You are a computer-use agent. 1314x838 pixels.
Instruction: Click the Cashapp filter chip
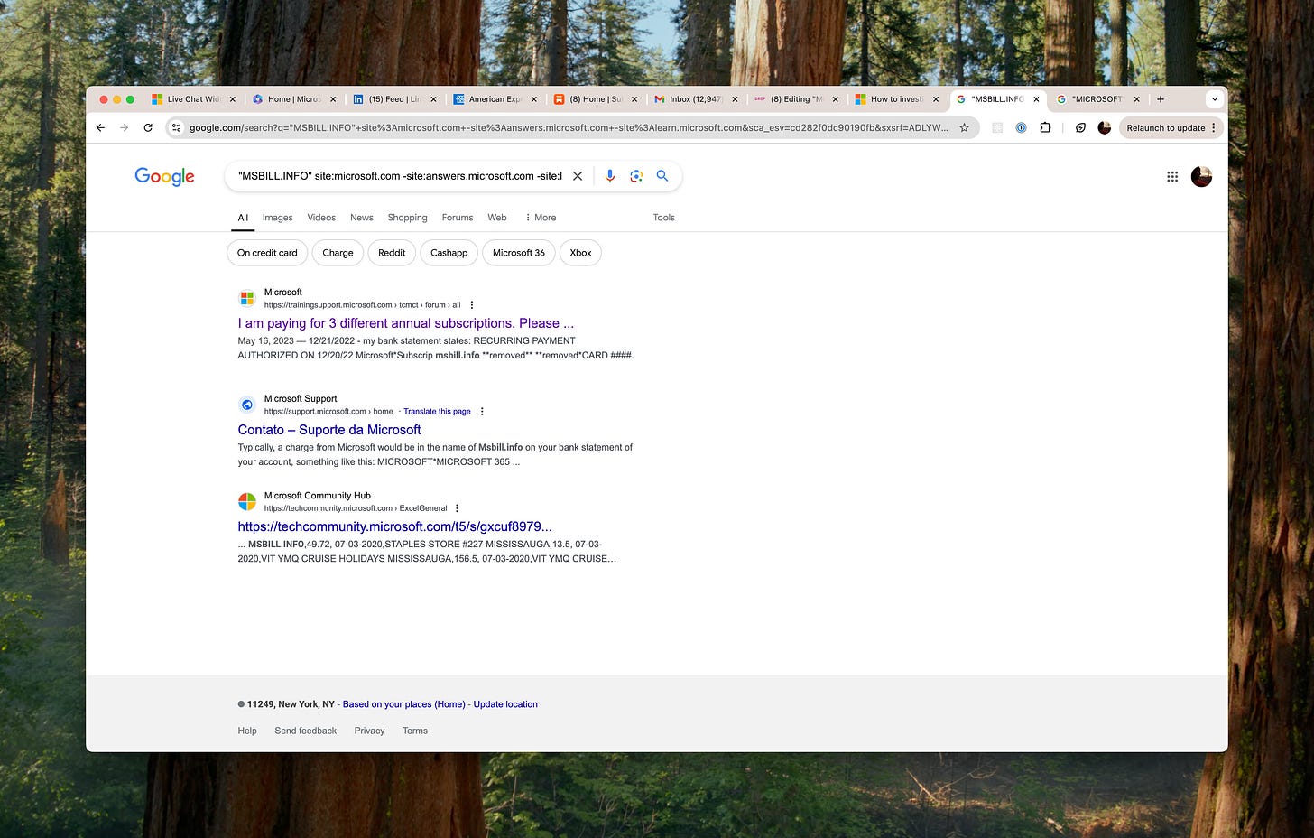click(x=449, y=253)
